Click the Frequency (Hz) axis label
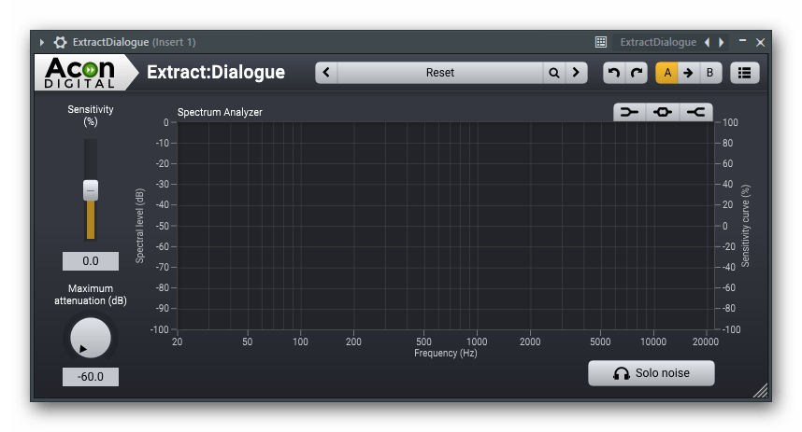Viewport: 802px width, 432px height. (446, 354)
